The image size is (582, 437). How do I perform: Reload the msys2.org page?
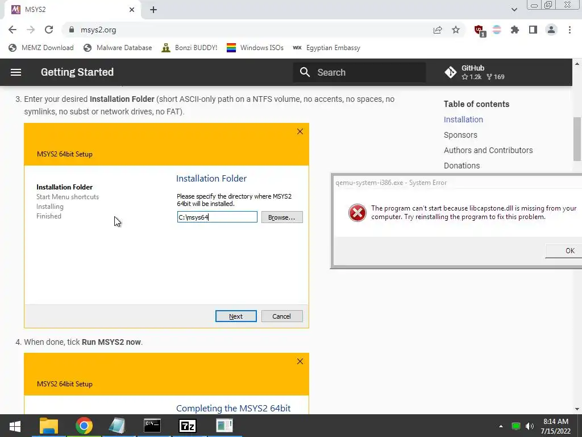click(x=49, y=30)
